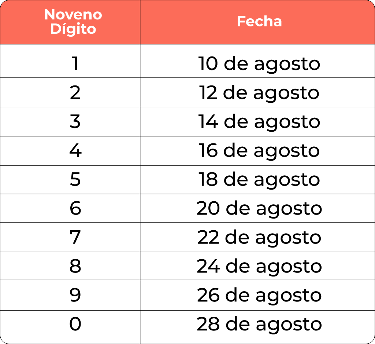Click the 20 de agosto date

click(259, 209)
